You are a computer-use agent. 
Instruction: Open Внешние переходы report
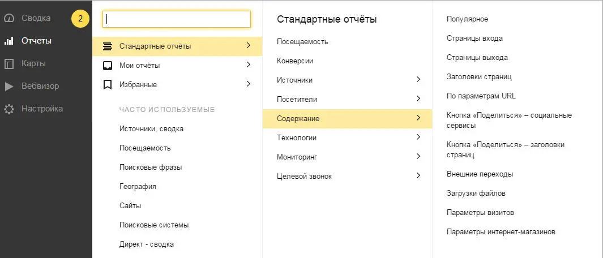coord(480,174)
